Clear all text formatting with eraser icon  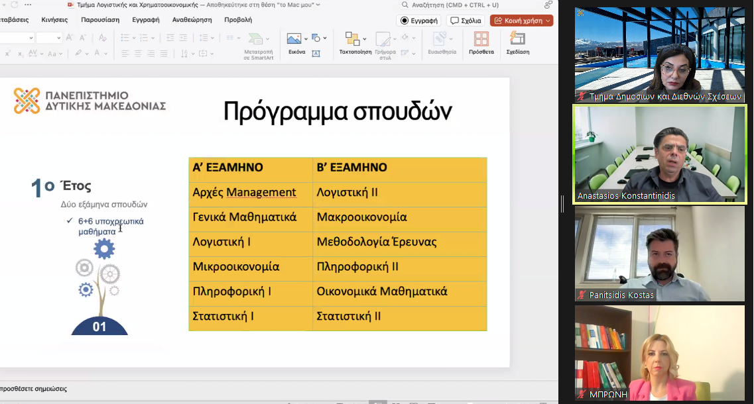click(x=102, y=38)
